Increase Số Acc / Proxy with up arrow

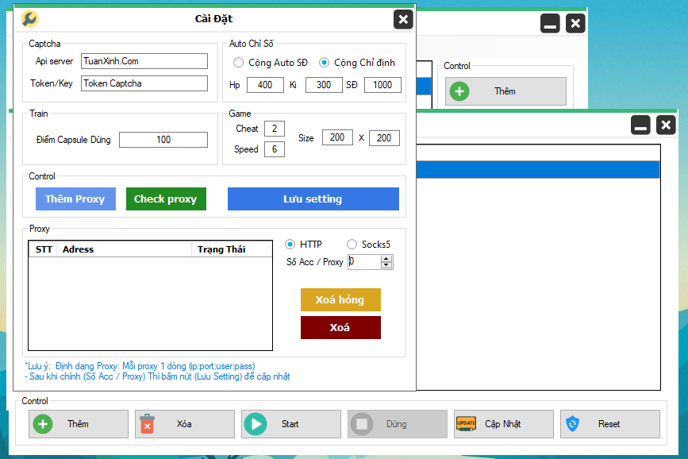pyautogui.click(x=386, y=258)
